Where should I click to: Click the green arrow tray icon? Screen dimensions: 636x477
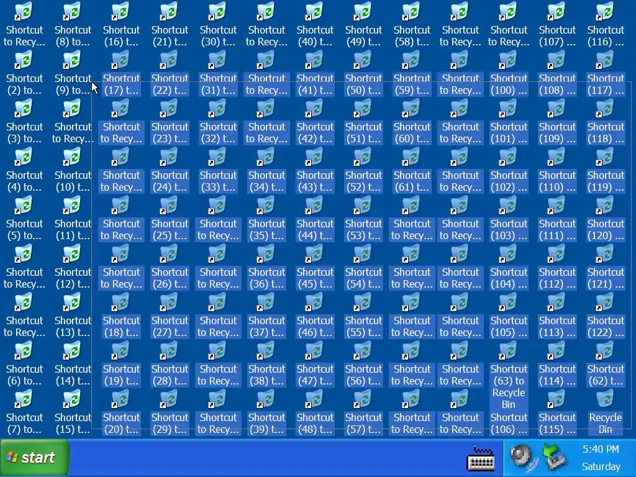[555, 457]
